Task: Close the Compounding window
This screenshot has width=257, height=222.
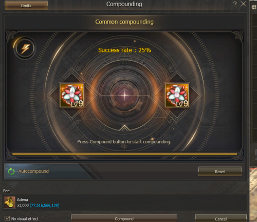Action: [243, 4]
